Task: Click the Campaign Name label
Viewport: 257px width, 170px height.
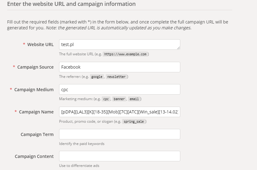Action: [x=36, y=112]
